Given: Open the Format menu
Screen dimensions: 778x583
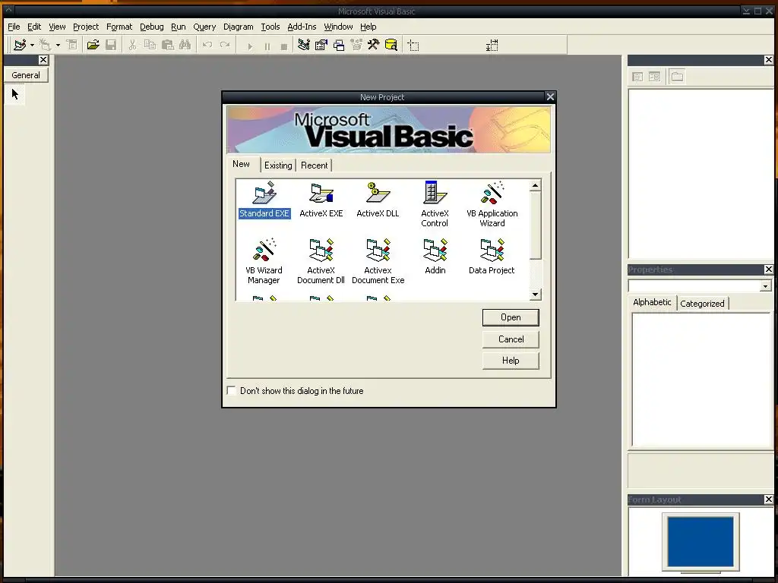Looking at the screenshot, I should [119, 27].
